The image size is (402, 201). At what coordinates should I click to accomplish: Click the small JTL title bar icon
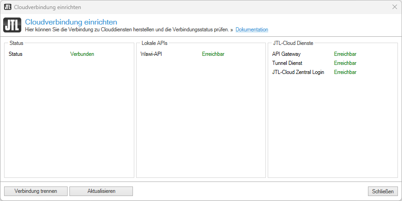click(x=8, y=7)
